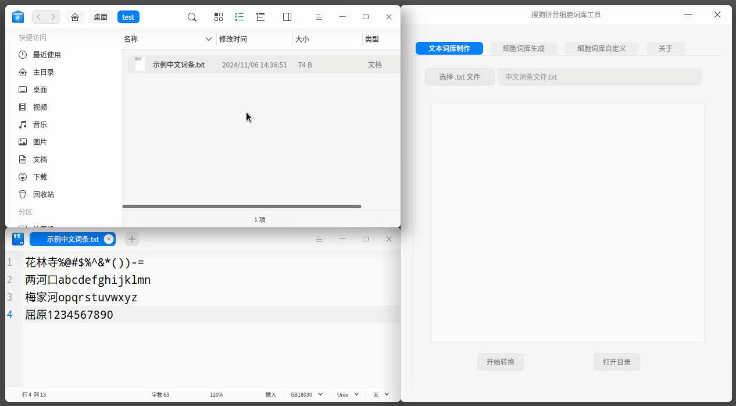Click the test breadcrumb segment

128,17
